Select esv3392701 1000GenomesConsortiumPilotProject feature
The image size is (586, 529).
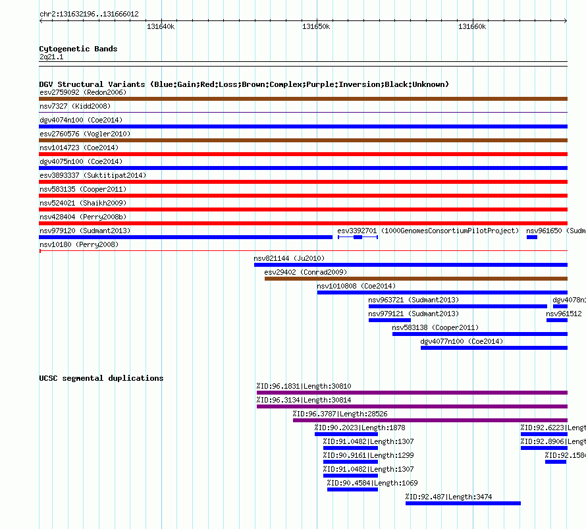click(x=358, y=237)
